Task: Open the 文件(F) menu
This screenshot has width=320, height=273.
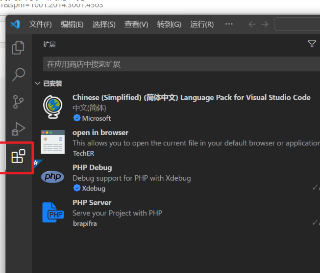Action: pyautogui.click(x=40, y=24)
